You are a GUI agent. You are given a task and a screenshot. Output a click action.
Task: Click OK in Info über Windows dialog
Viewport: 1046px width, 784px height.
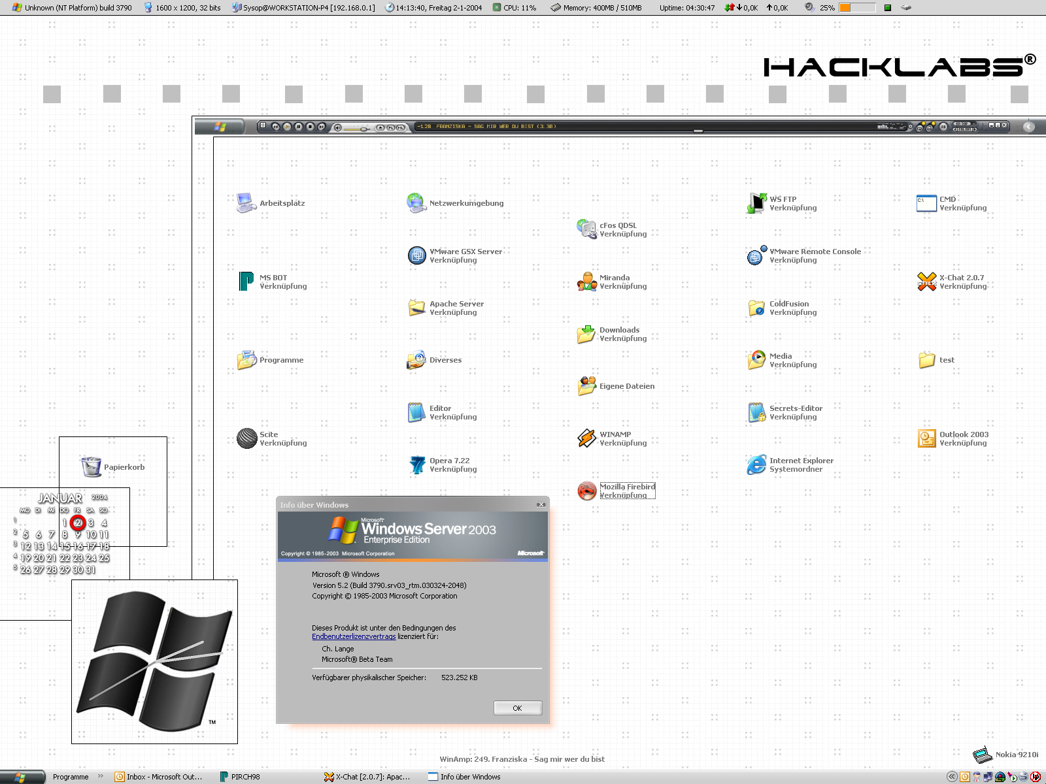click(x=517, y=708)
